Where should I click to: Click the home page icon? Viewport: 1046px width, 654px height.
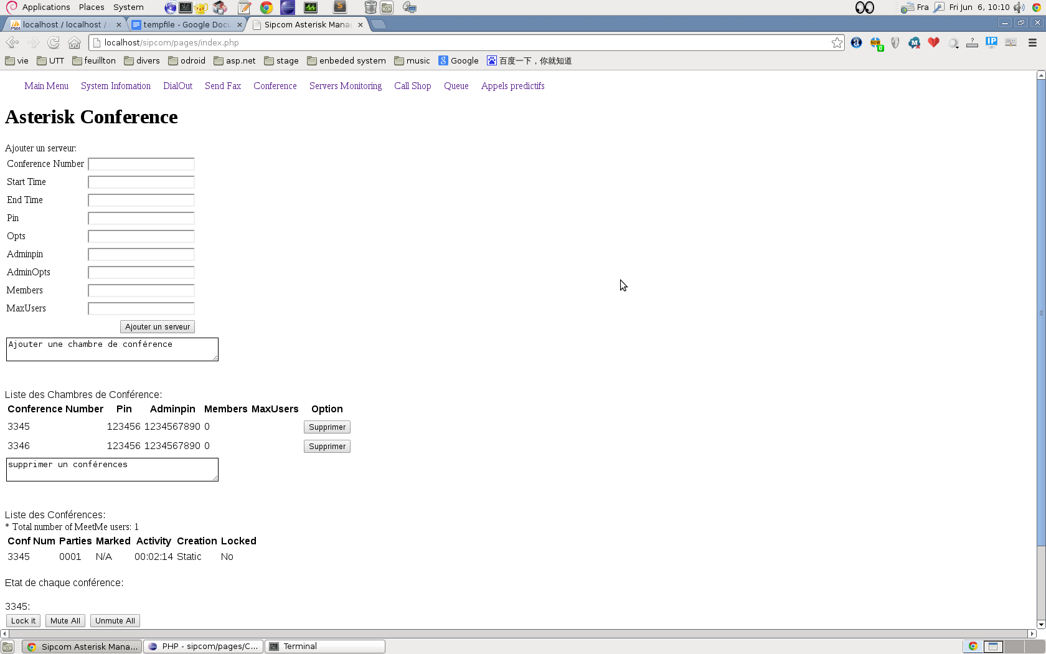75,42
